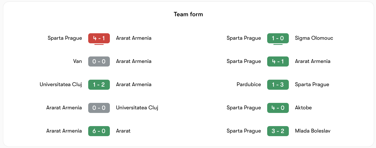The width and height of the screenshot is (376, 148).
Task: Open the Pardubice 1 - 3 Sparta Prague score
Action: (278, 85)
